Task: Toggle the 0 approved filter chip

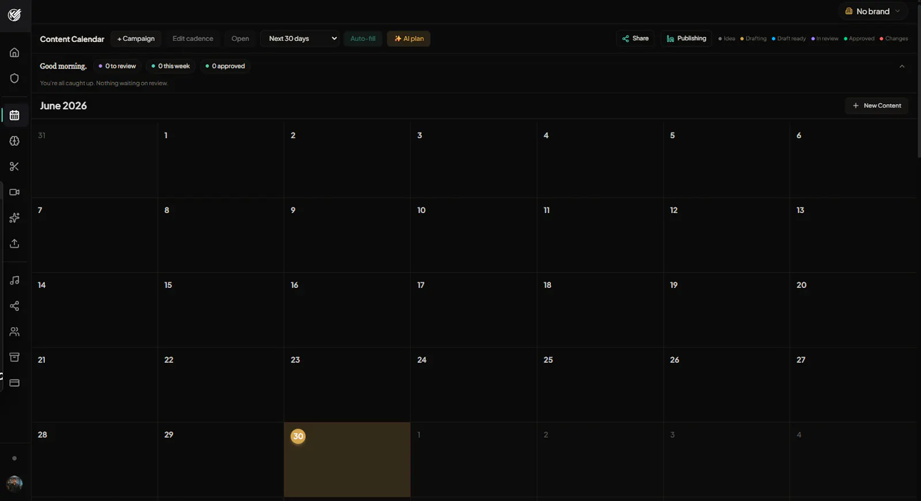Action: 225,66
